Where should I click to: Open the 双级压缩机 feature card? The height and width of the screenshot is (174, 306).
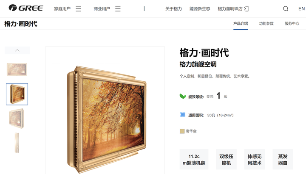227,160
